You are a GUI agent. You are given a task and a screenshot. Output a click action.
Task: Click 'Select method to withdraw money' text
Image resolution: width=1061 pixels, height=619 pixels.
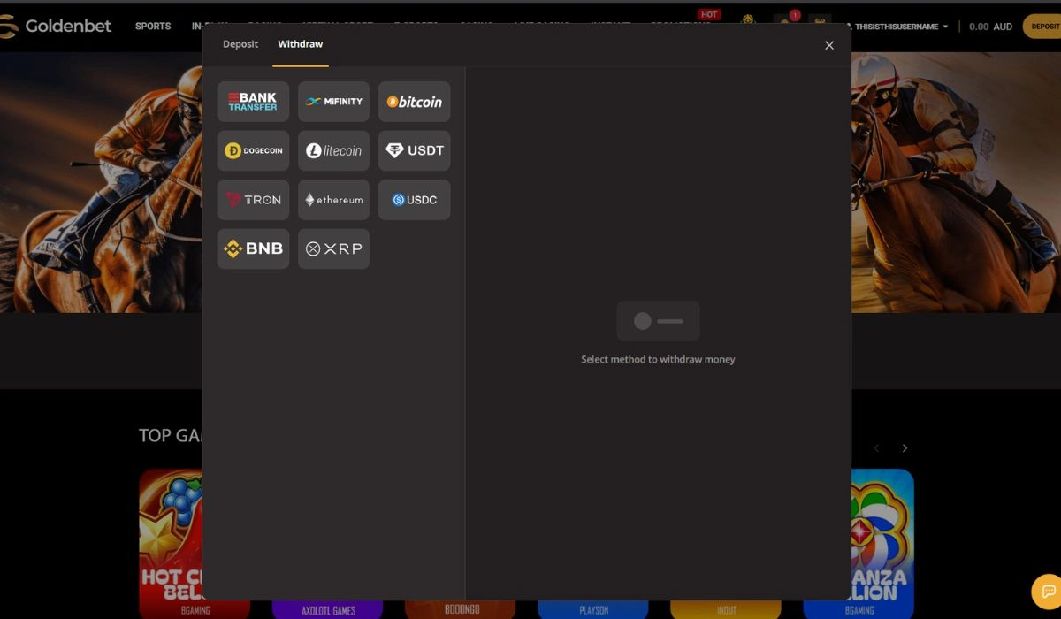pyautogui.click(x=658, y=360)
